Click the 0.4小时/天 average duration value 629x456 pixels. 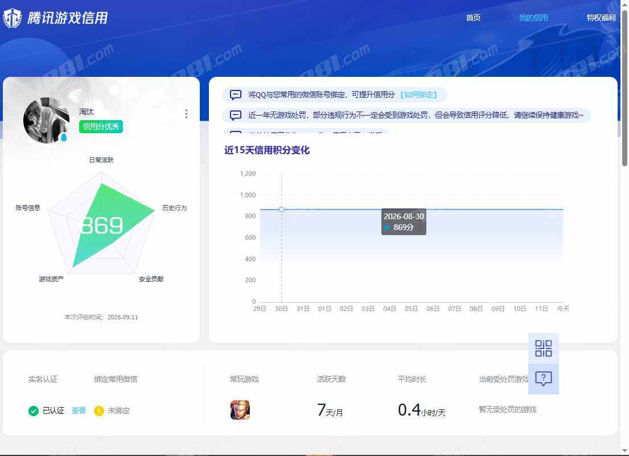pyautogui.click(x=422, y=410)
